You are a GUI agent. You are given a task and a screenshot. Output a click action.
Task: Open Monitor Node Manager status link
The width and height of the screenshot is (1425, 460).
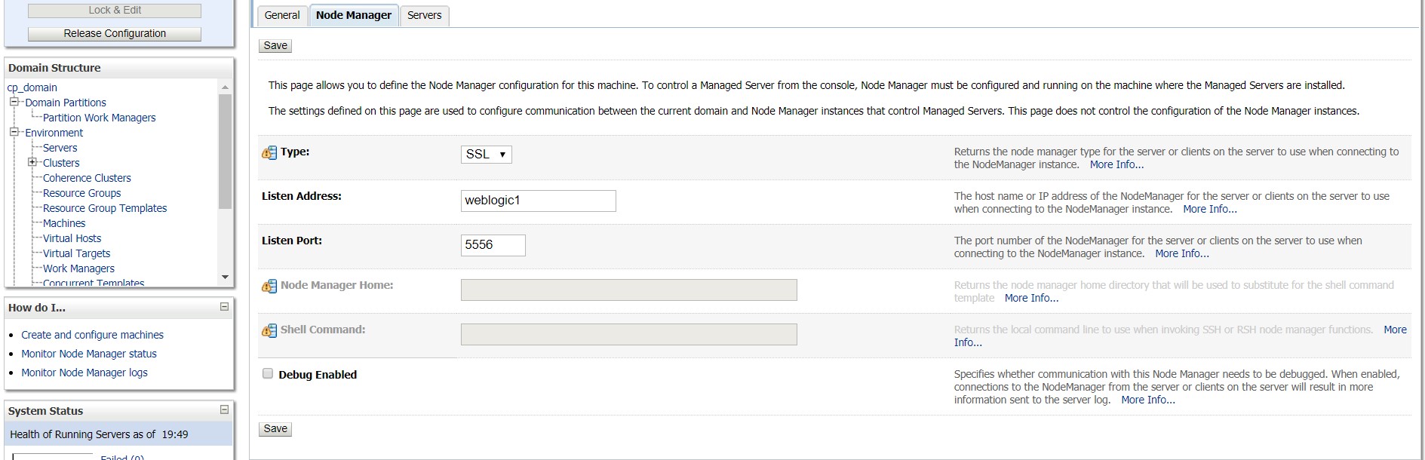point(89,354)
